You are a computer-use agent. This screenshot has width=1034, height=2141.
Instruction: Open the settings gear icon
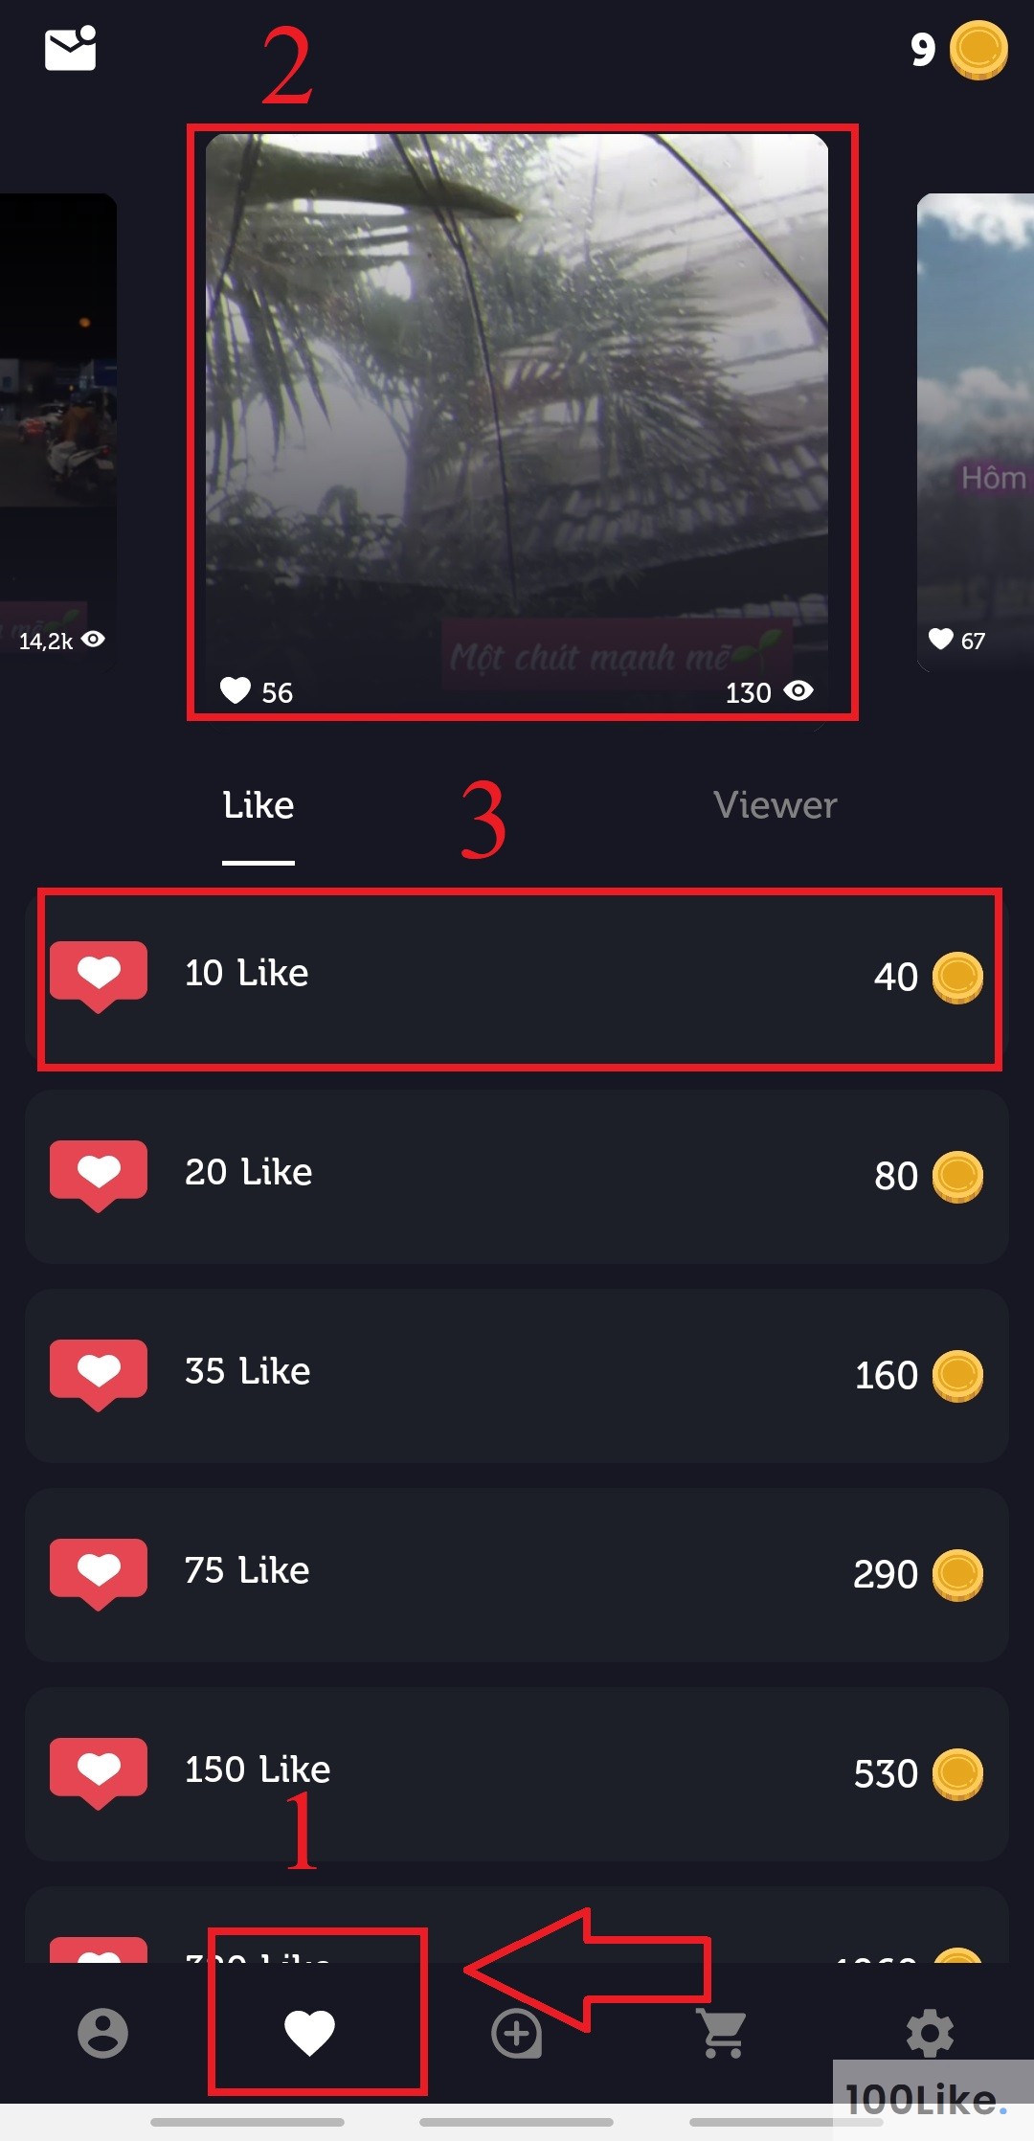point(930,2033)
